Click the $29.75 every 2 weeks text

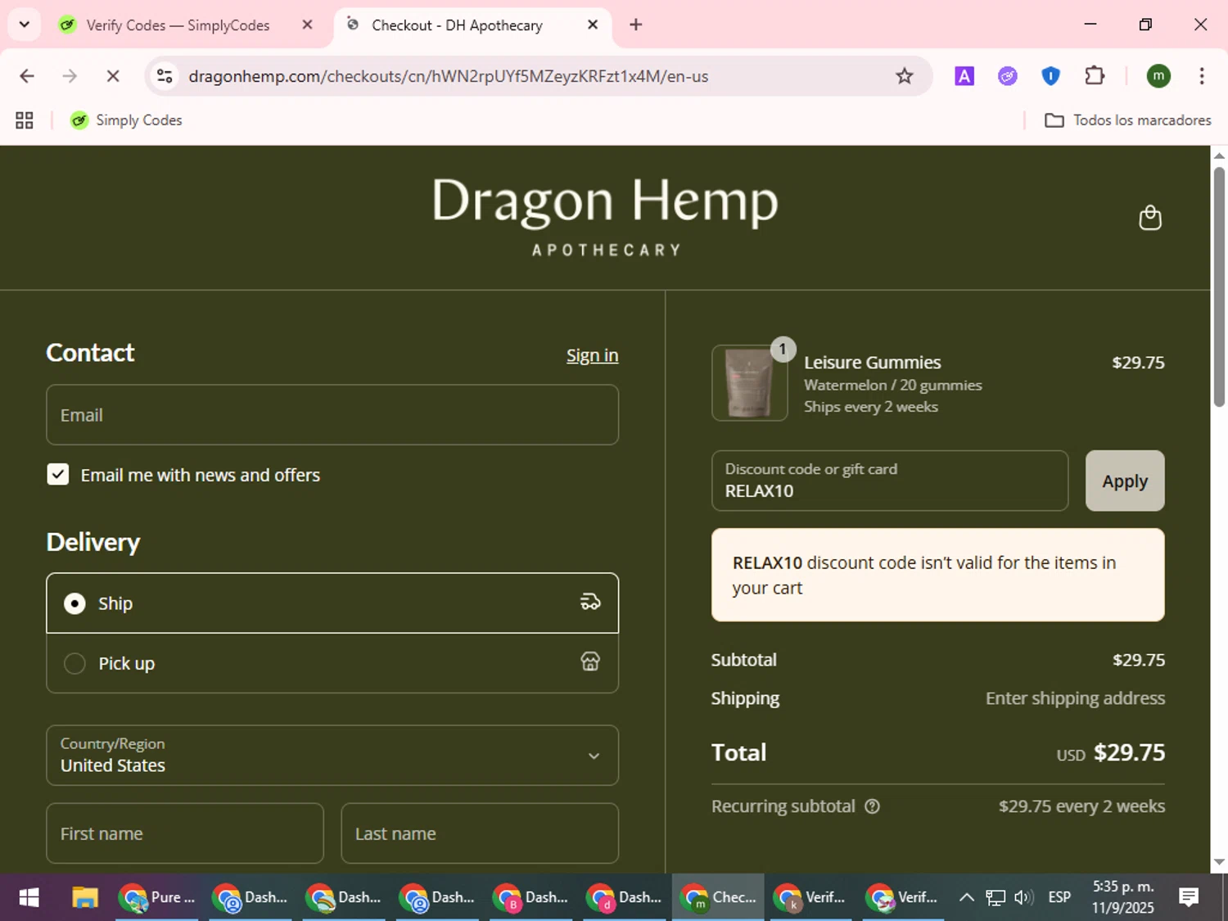pos(1081,806)
